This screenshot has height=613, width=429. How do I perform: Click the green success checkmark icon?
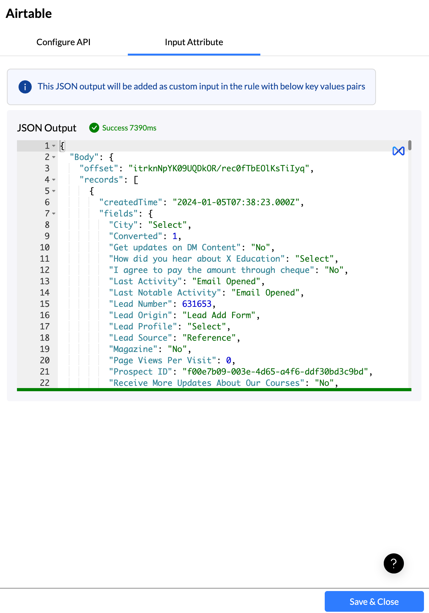[94, 128]
